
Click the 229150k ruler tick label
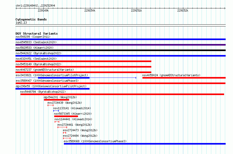[90, 10]
